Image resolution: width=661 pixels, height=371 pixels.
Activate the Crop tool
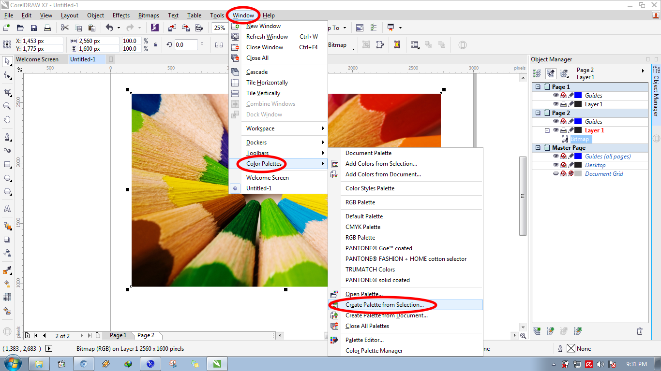7,92
